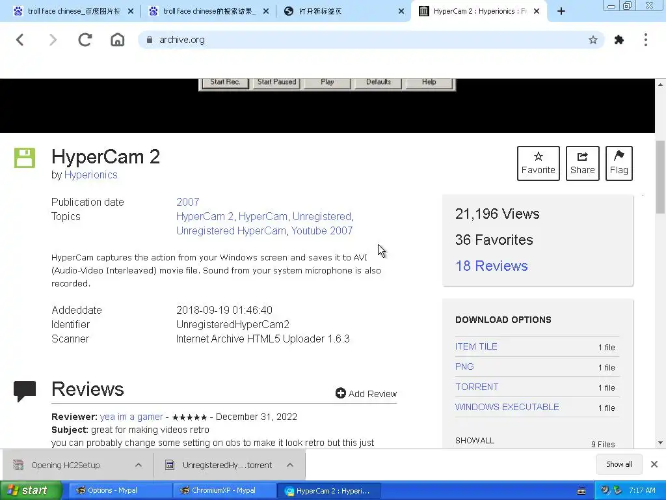Reload the archive.org page
This screenshot has height=500, width=666.
pyautogui.click(x=85, y=40)
